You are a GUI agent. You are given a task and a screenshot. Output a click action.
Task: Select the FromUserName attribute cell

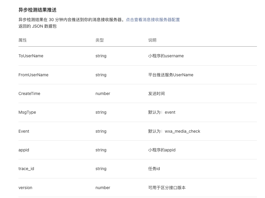[x=33, y=75]
